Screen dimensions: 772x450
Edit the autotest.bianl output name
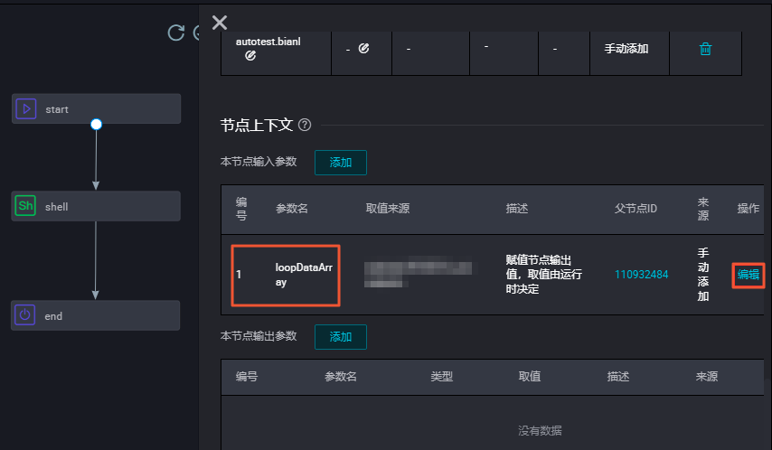point(250,56)
